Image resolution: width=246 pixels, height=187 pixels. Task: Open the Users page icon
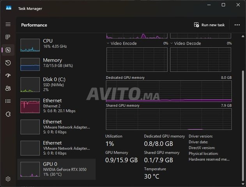[x=8, y=88]
